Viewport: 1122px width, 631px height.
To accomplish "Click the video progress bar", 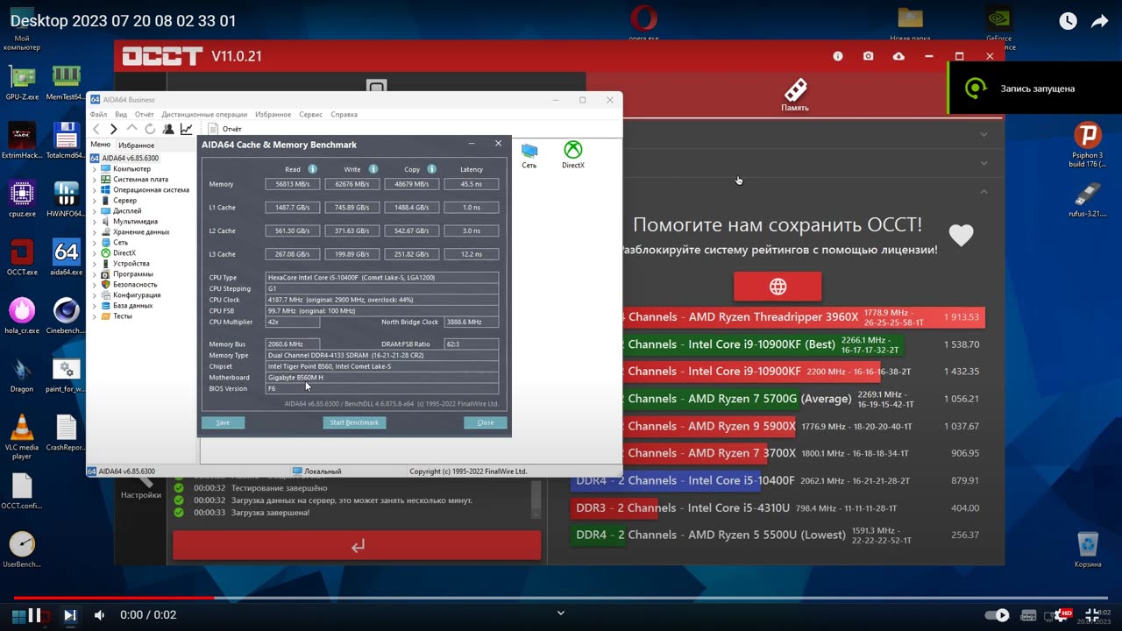I will [561, 599].
